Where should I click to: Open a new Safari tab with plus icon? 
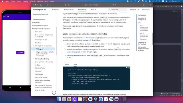(x=147, y=5)
